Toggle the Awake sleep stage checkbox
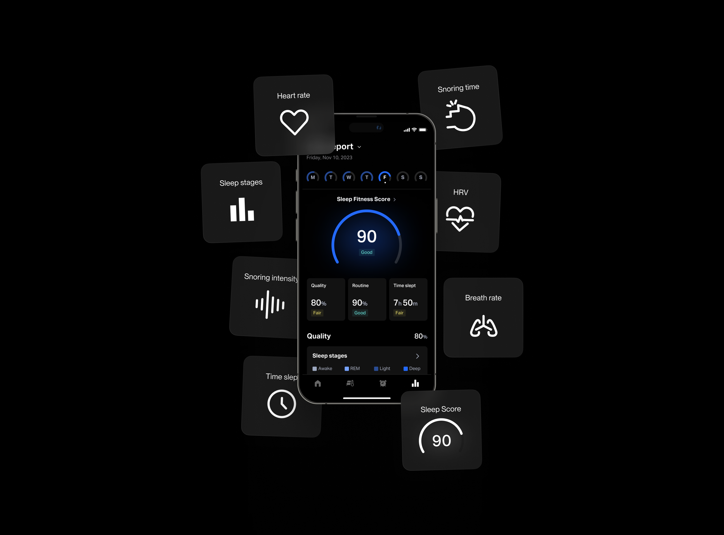Screen dimensions: 724x535 [314, 368]
